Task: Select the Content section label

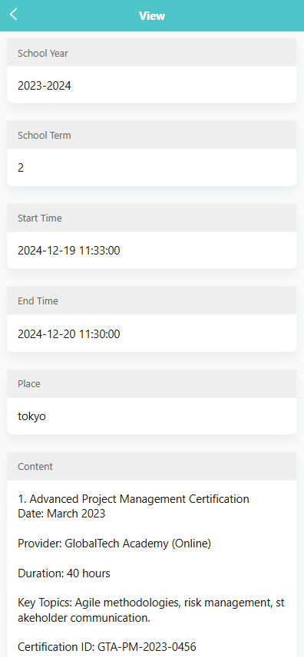Action: [x=35, y=466]
